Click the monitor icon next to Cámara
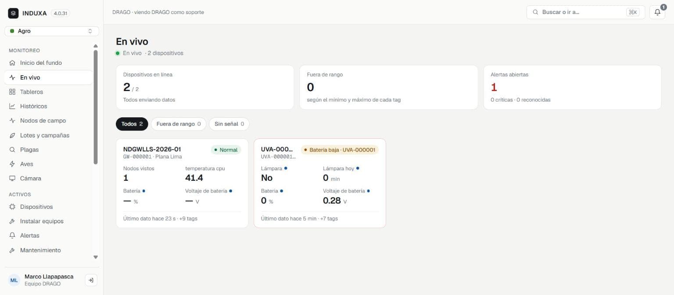Image resolution: width=674 pixels, height=295 pixels. [x=12, y=179]
